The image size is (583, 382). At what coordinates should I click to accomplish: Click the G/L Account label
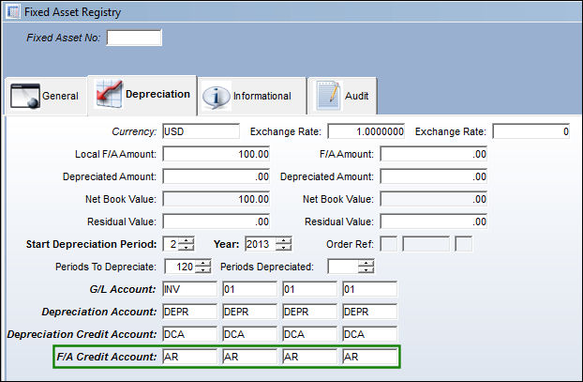tap(123, 289)
